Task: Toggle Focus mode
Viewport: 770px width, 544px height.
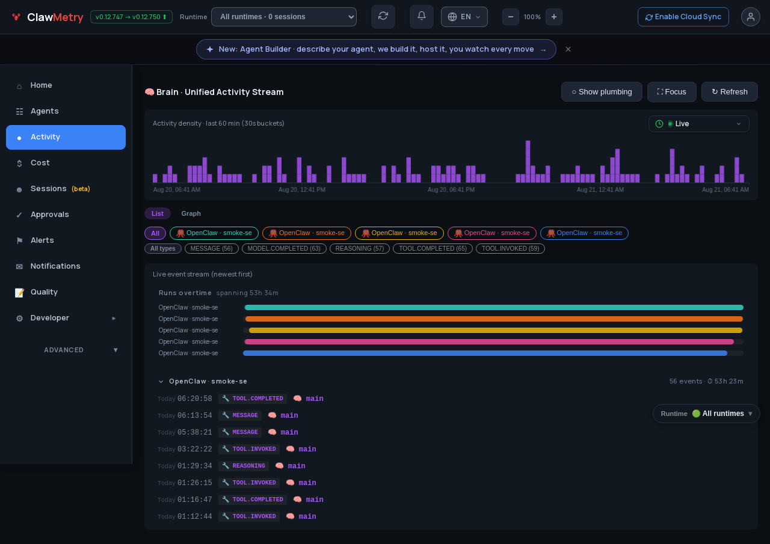Action: point(672,92)
